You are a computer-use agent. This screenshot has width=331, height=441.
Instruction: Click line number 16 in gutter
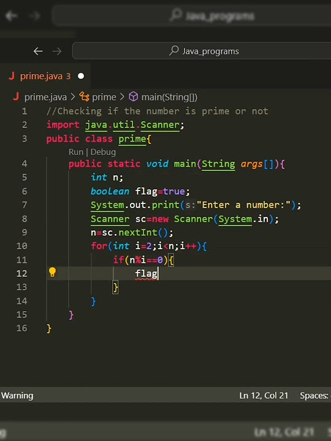point(21,328)
